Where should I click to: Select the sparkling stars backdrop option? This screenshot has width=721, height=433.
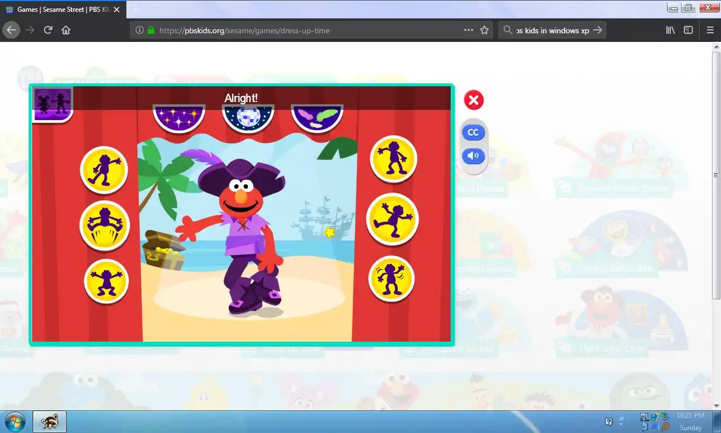coord(179,118)
